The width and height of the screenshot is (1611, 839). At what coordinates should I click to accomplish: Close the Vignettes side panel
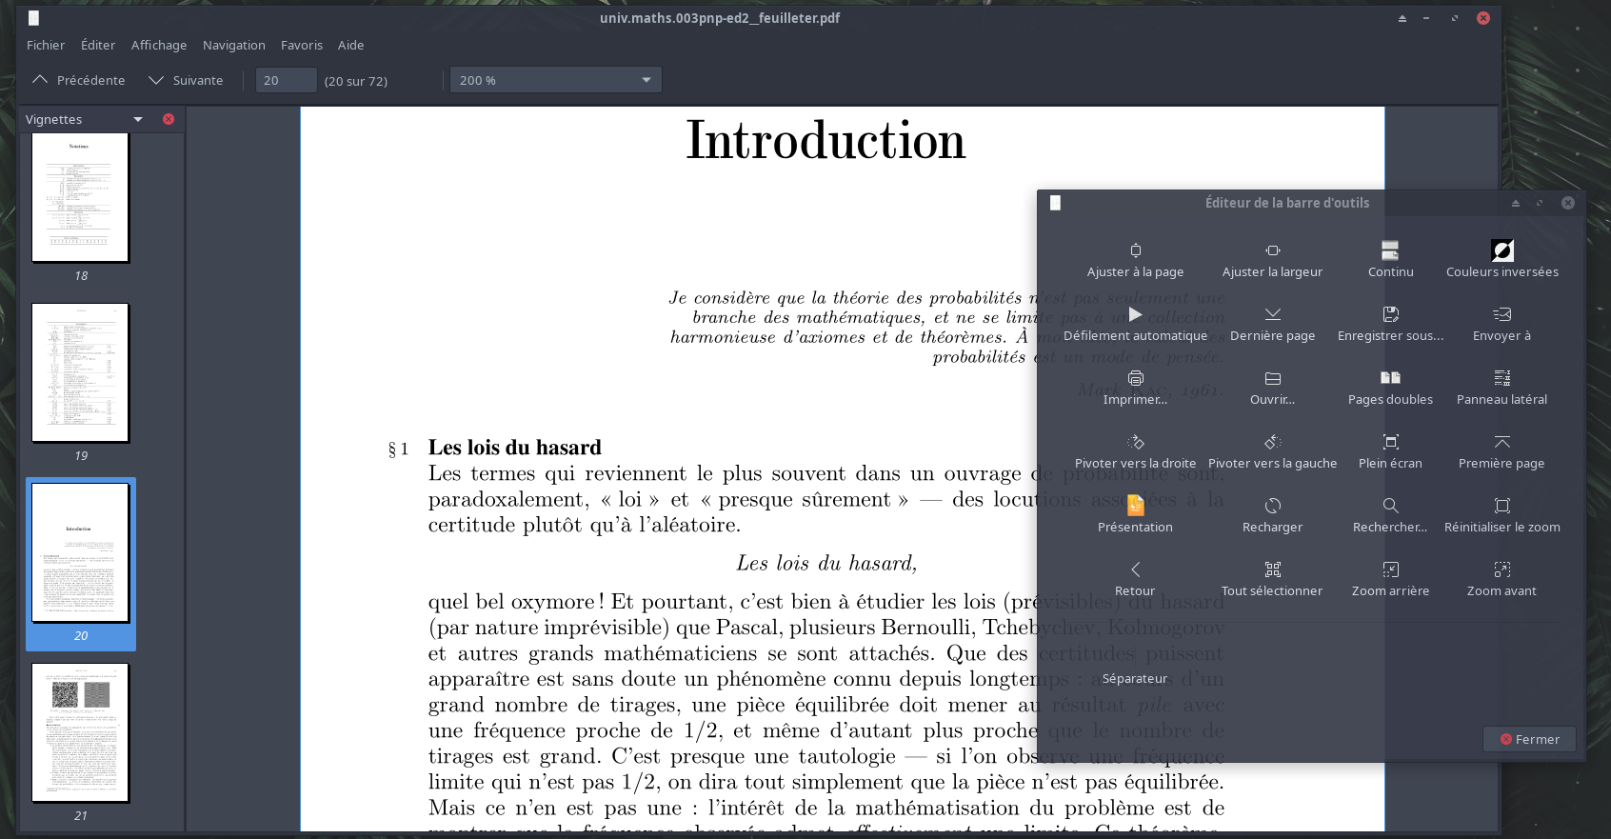[169, 119]
